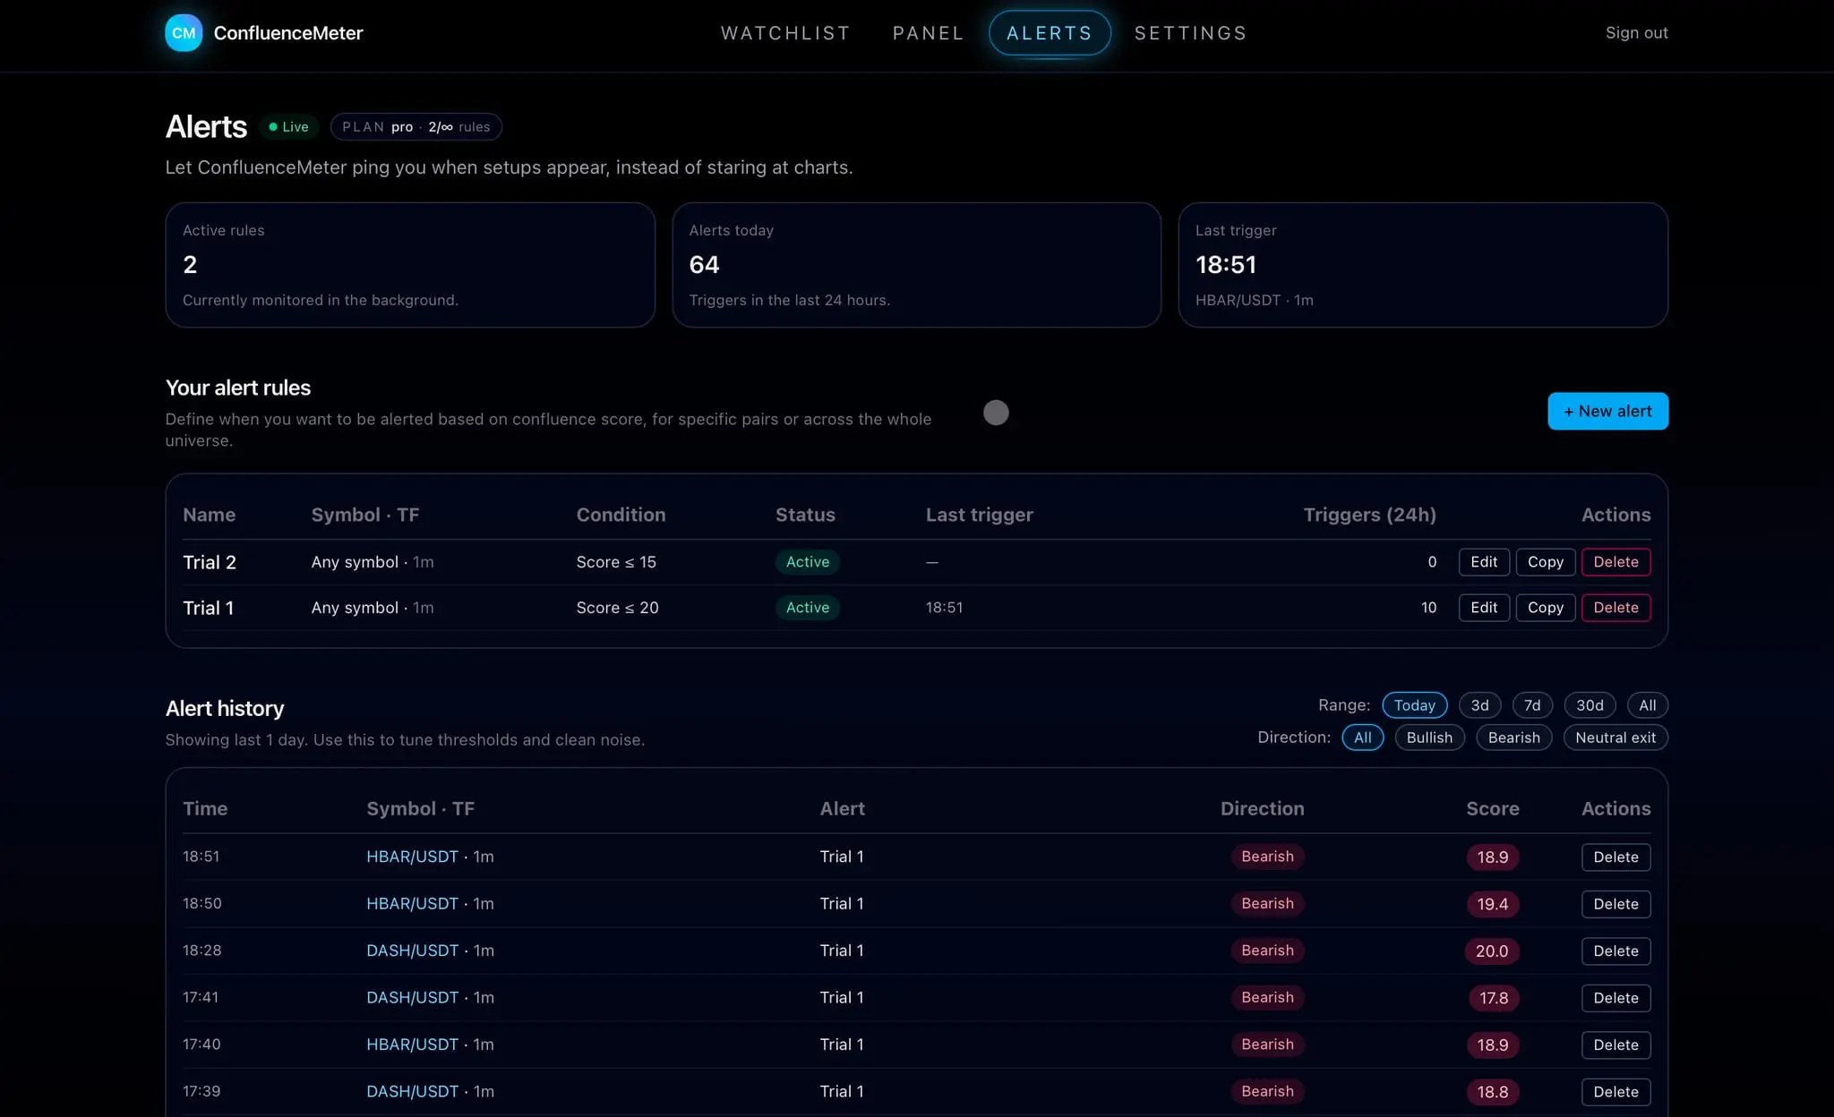
Task: Open DASH/USDT link in 18:28 row
Action: (x=412, y=951)
